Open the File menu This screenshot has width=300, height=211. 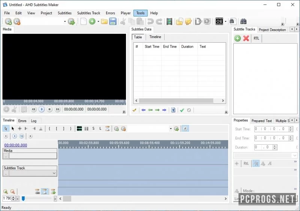pyautogui.click(x=7, y=13)
